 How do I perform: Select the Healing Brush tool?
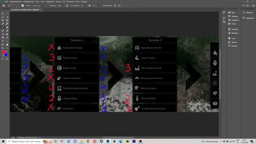7,24
